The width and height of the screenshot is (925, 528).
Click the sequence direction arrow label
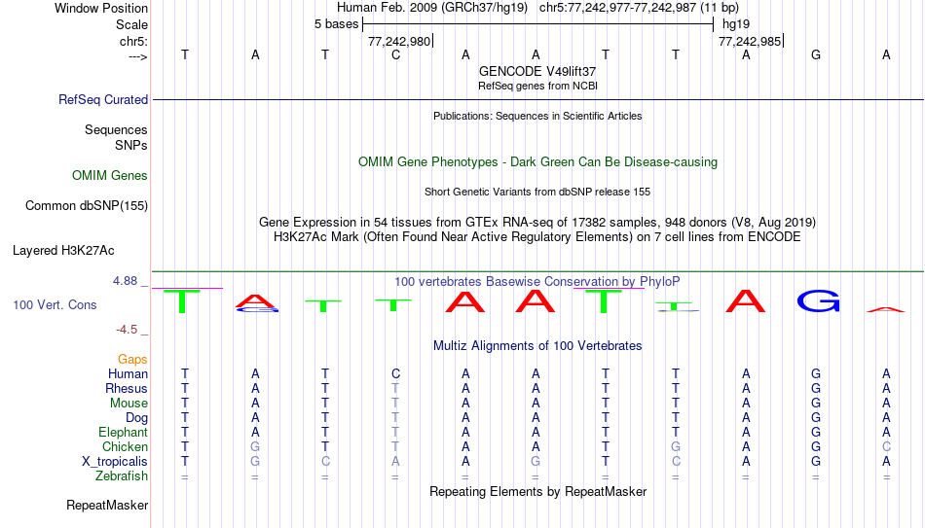[138, 57]
